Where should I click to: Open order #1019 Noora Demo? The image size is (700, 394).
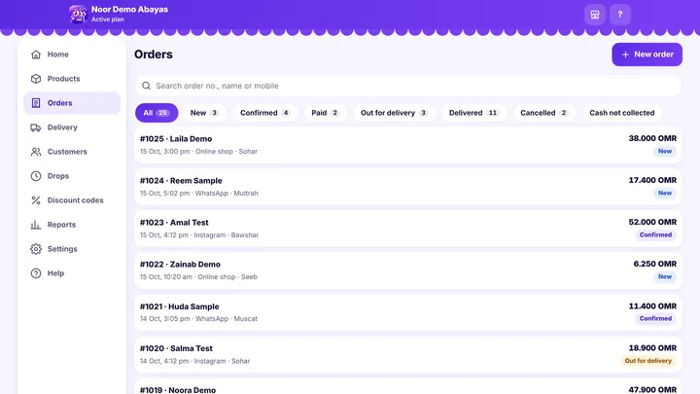(408, 387)
